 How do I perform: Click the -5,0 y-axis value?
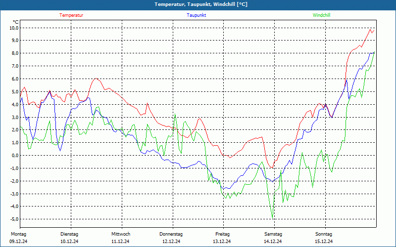click(x=14, y=219)
